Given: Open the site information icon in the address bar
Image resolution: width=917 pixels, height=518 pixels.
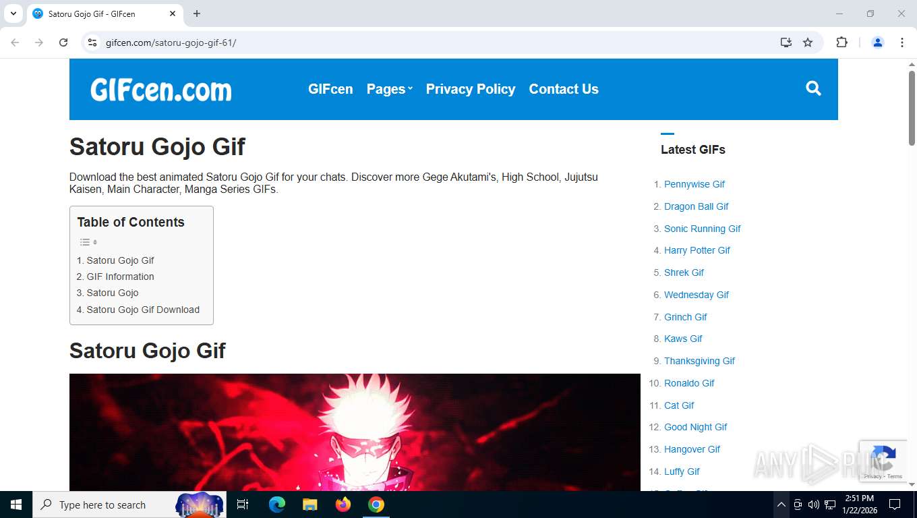Looking at the screenshot, I should pos(93,42).
